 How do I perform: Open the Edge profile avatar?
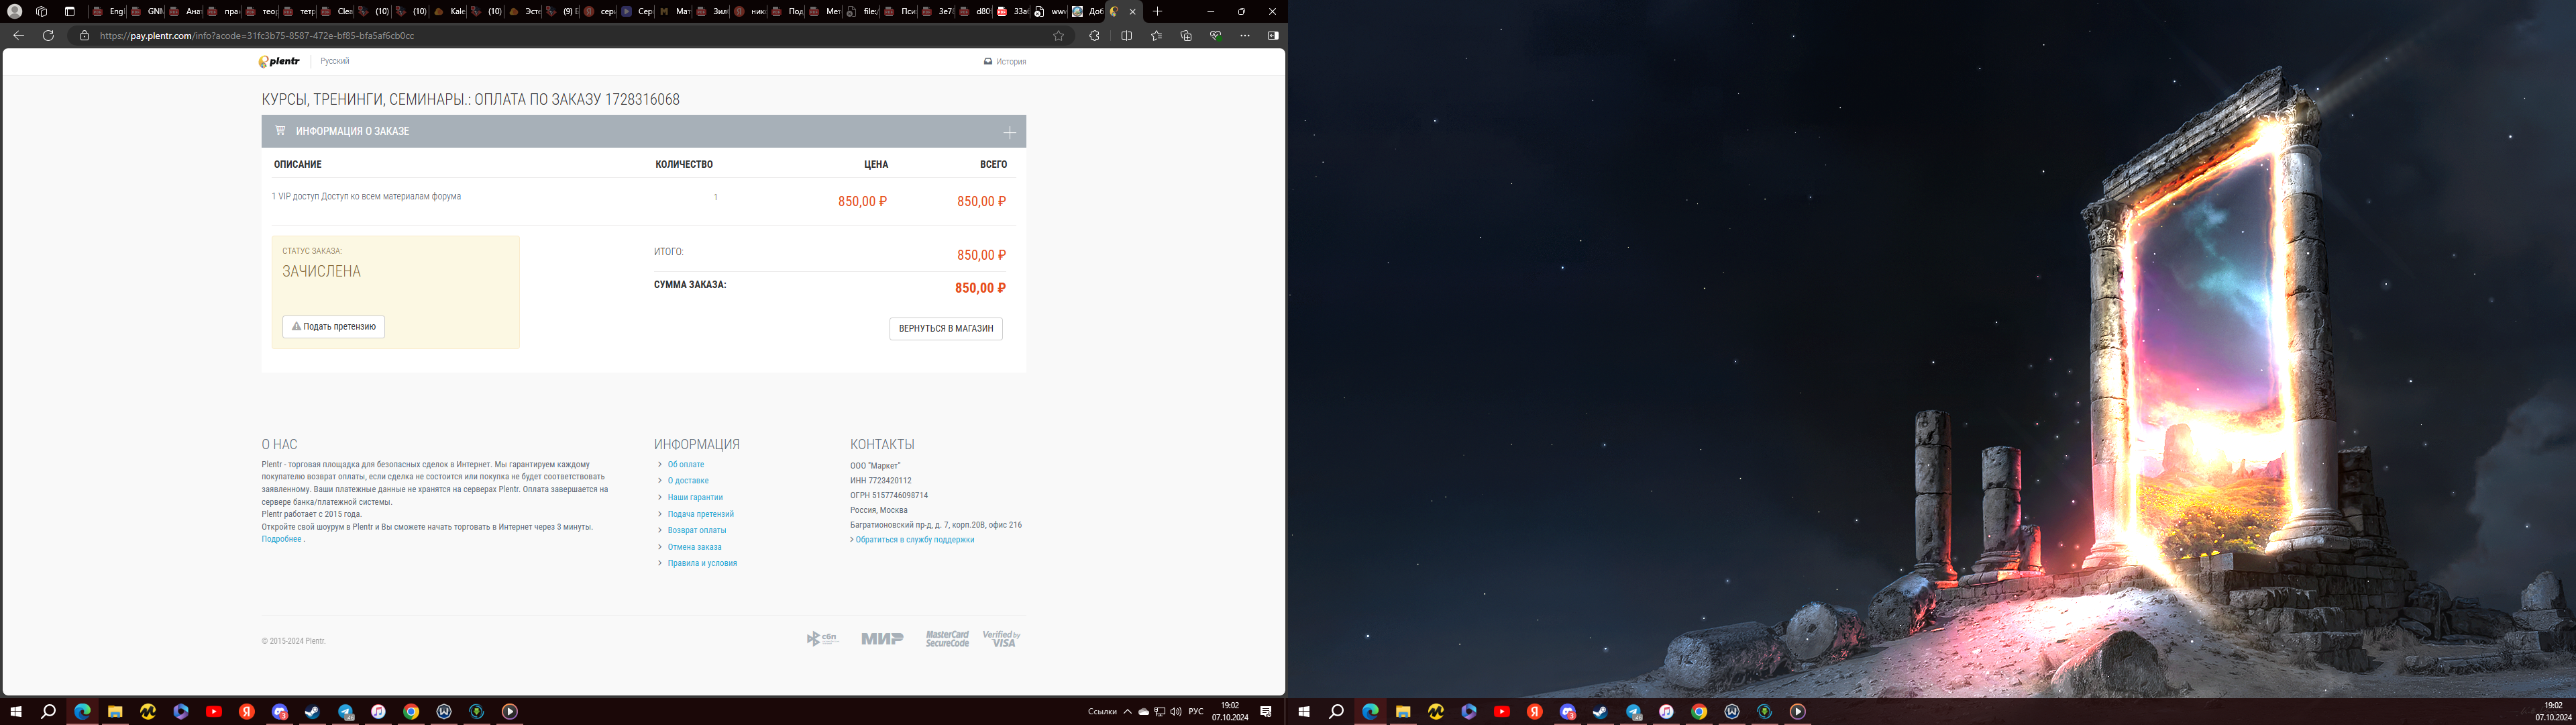[15, 12]
